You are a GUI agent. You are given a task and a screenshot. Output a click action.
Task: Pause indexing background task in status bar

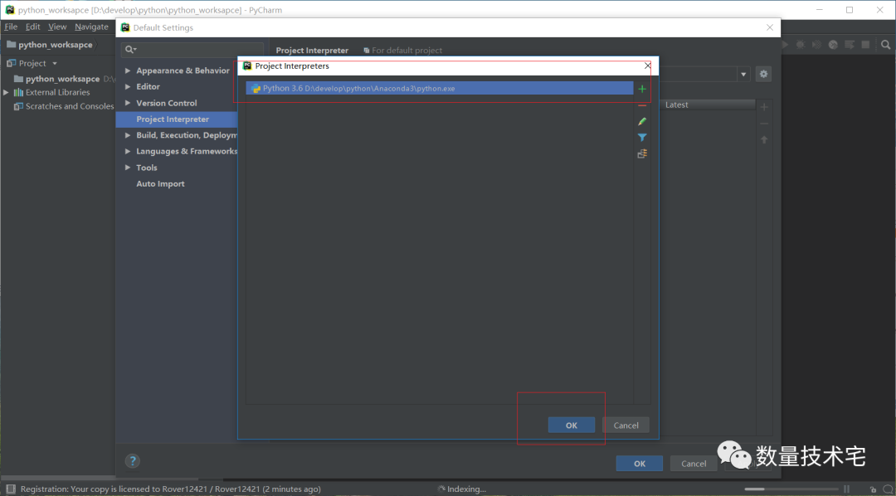(847, 489)
